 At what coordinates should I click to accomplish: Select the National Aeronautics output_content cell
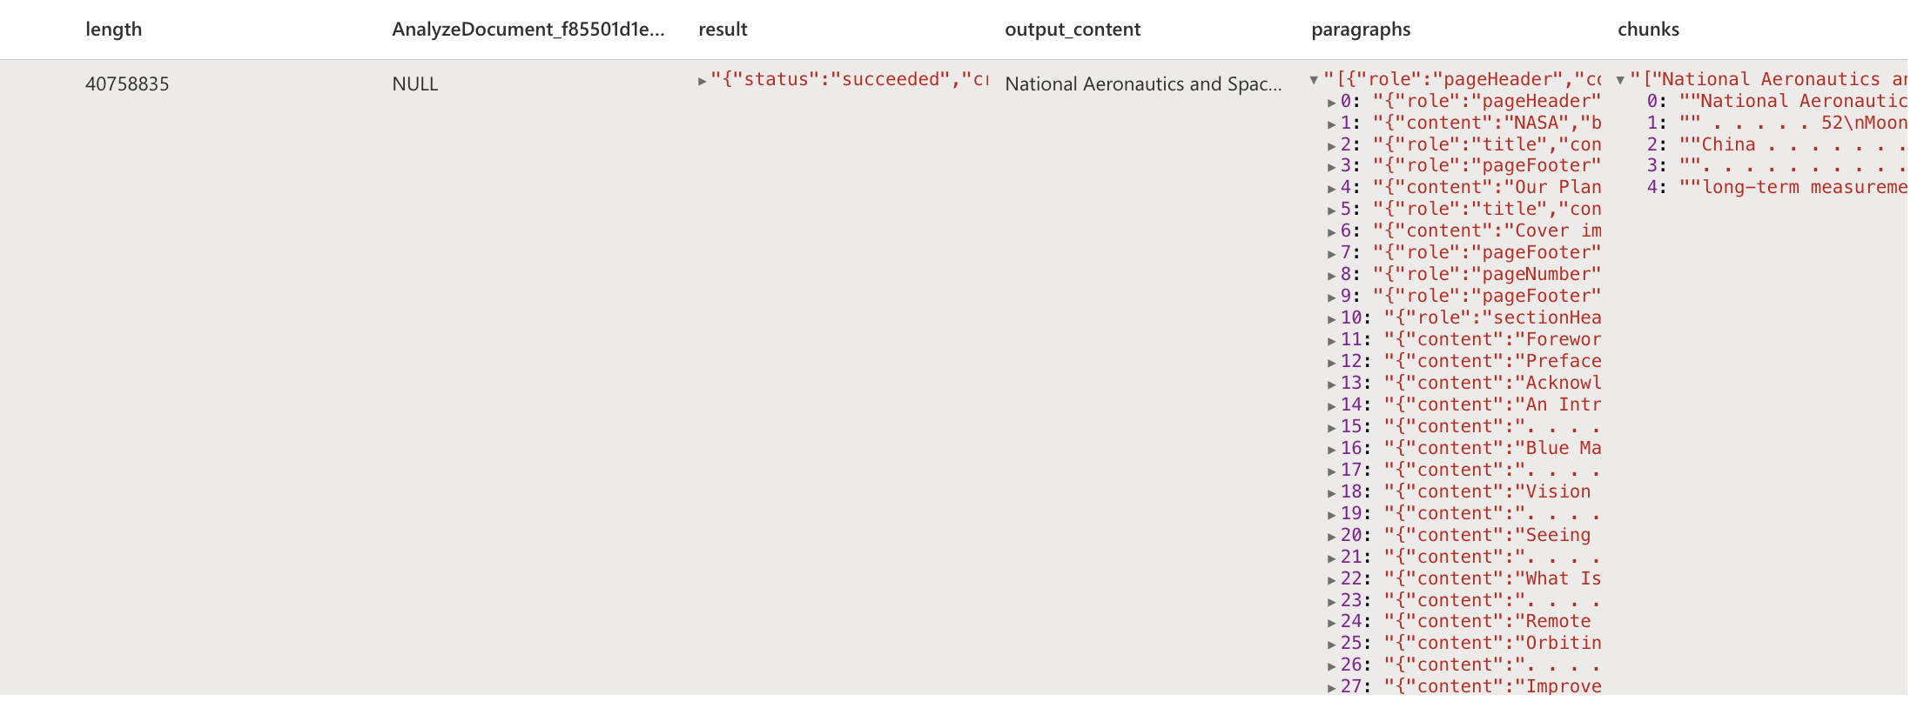click(x=1142, y=84)
